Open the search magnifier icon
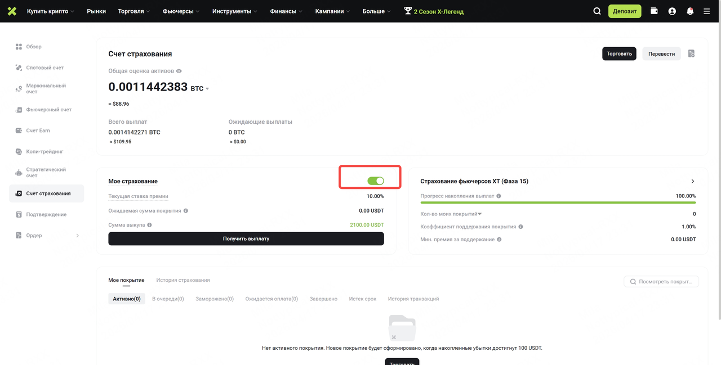The image size is (721, 365). (597, 11)
